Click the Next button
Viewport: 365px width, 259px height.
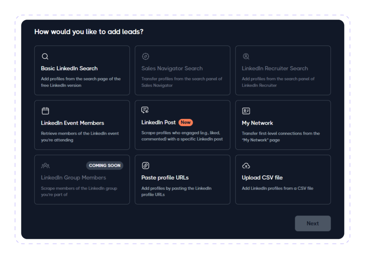(313, 223)
